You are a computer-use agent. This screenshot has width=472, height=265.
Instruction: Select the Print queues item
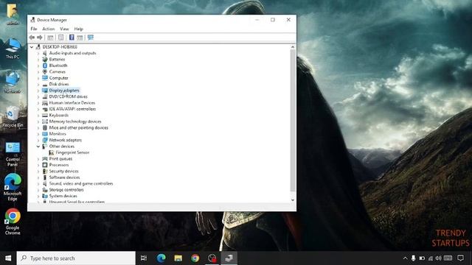click(60, 159)
